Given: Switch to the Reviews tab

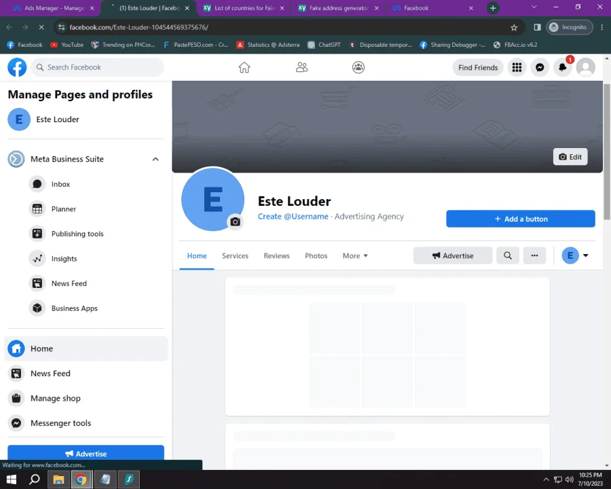Looking at the screenshot, I should point(276,256).
